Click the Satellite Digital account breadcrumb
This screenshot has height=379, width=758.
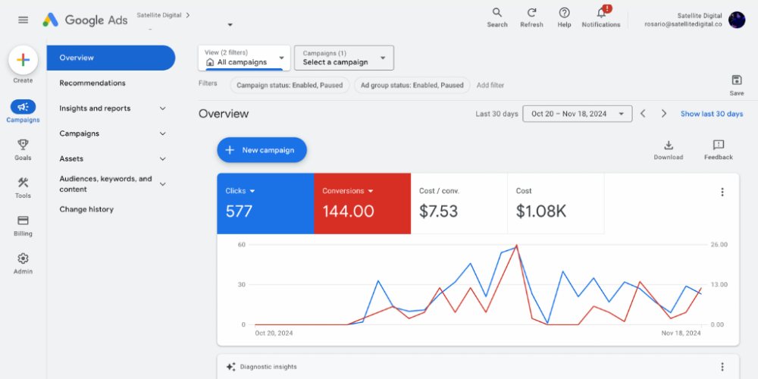pyautogui.click(x=159, y=15)
